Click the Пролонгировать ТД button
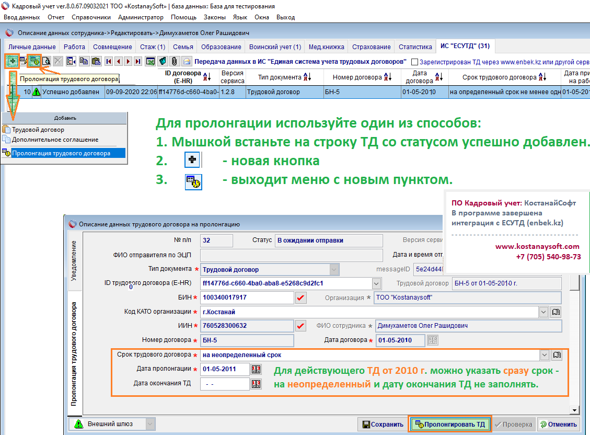This screenshot has height=435, width=590. [x=449, y=425]
